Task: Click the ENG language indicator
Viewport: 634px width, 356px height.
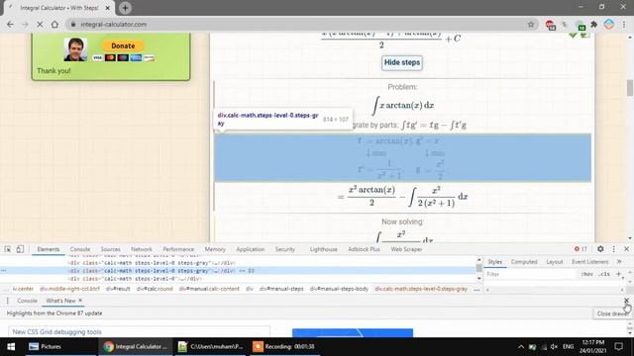Action: [x=568, y=347]
